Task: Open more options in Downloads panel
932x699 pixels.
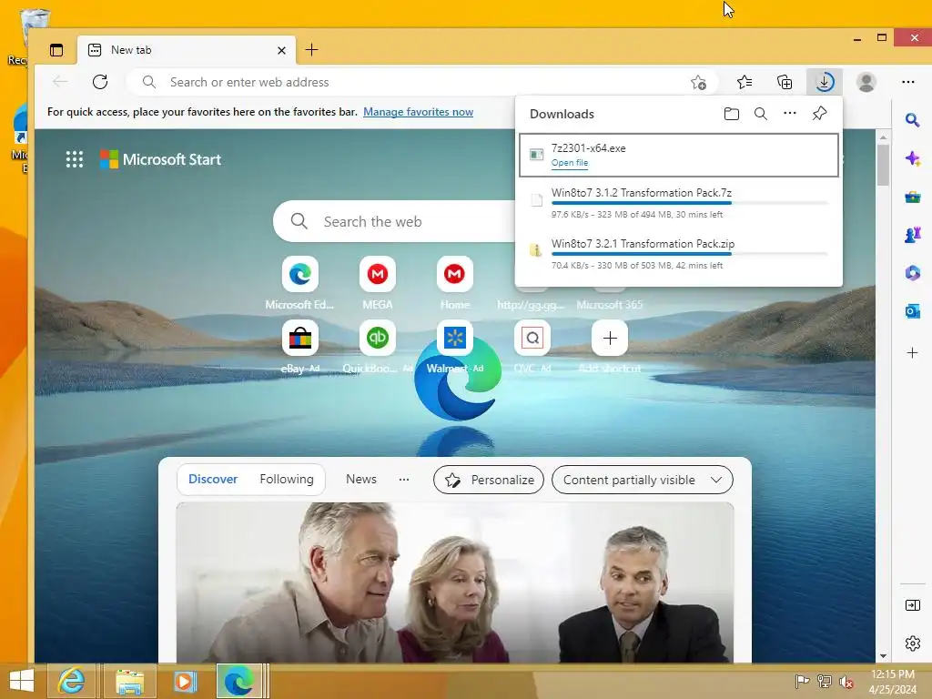Action: click(789, 113)
